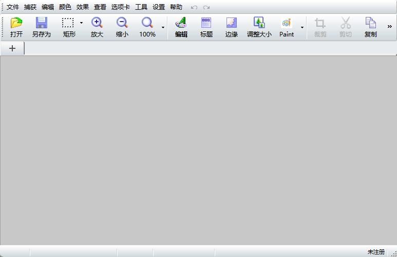Open the 效果 effects menu
This screenshot has width=397, height=257.
(83, 7)
